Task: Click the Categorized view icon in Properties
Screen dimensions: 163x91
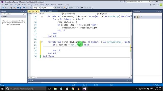Action: [x=135, y=17]
